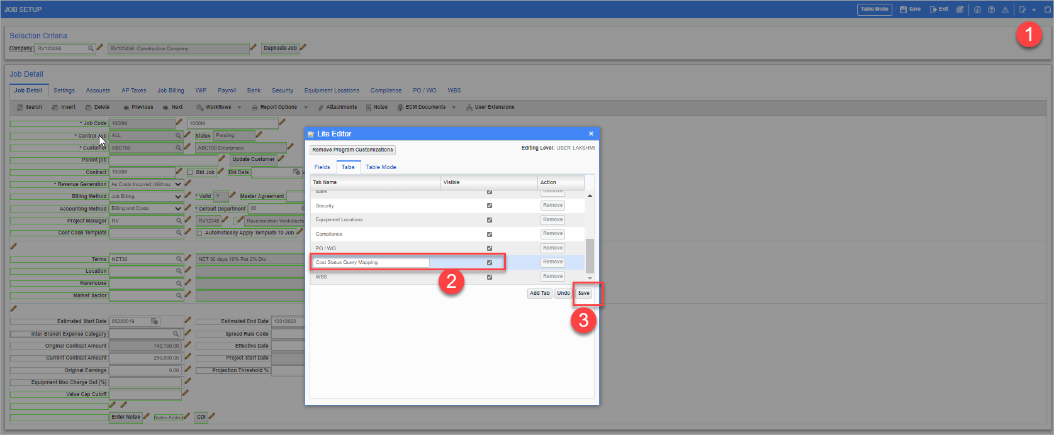Click the warning triangle icon in header
The height and width of the screenshot is (435, 1054).
coord(1005,9)
